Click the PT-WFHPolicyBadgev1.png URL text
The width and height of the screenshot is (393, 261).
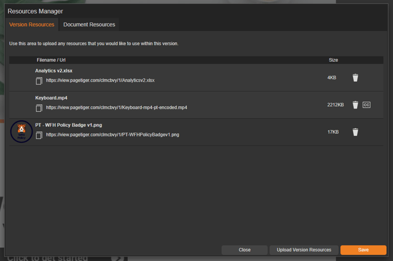113,135
